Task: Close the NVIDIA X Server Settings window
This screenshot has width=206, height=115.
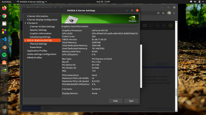Action: [x=137, y=10]
